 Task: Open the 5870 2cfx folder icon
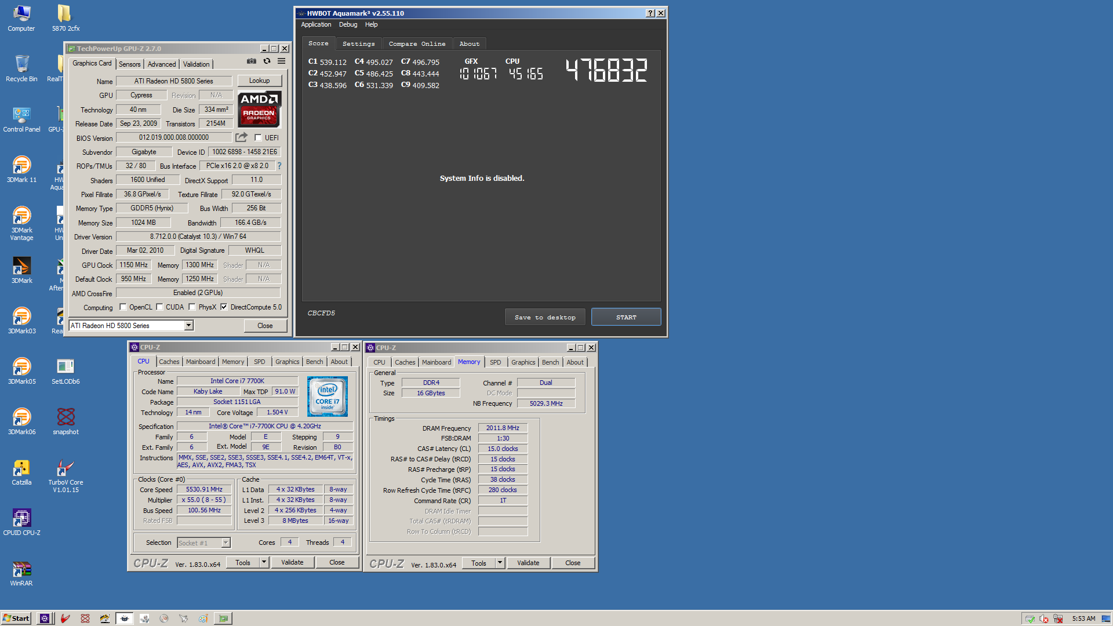pyautogui.click(x=66, y=18)
